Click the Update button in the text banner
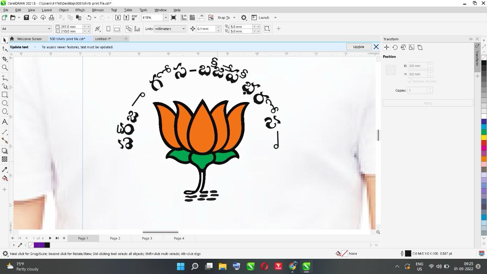This screenshot has width=487, height=274. 358,47
